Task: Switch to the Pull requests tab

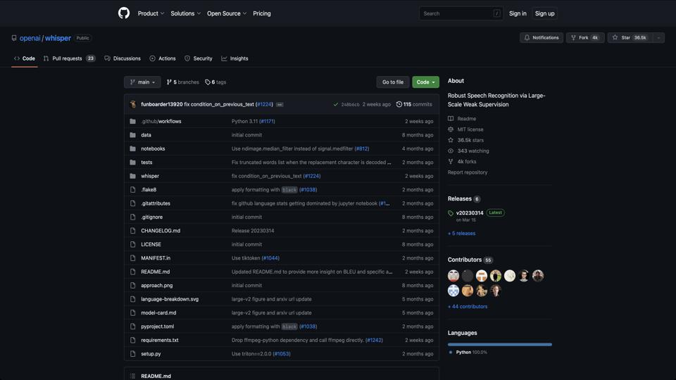Action: pyautogui.click(x=67, y=58)
